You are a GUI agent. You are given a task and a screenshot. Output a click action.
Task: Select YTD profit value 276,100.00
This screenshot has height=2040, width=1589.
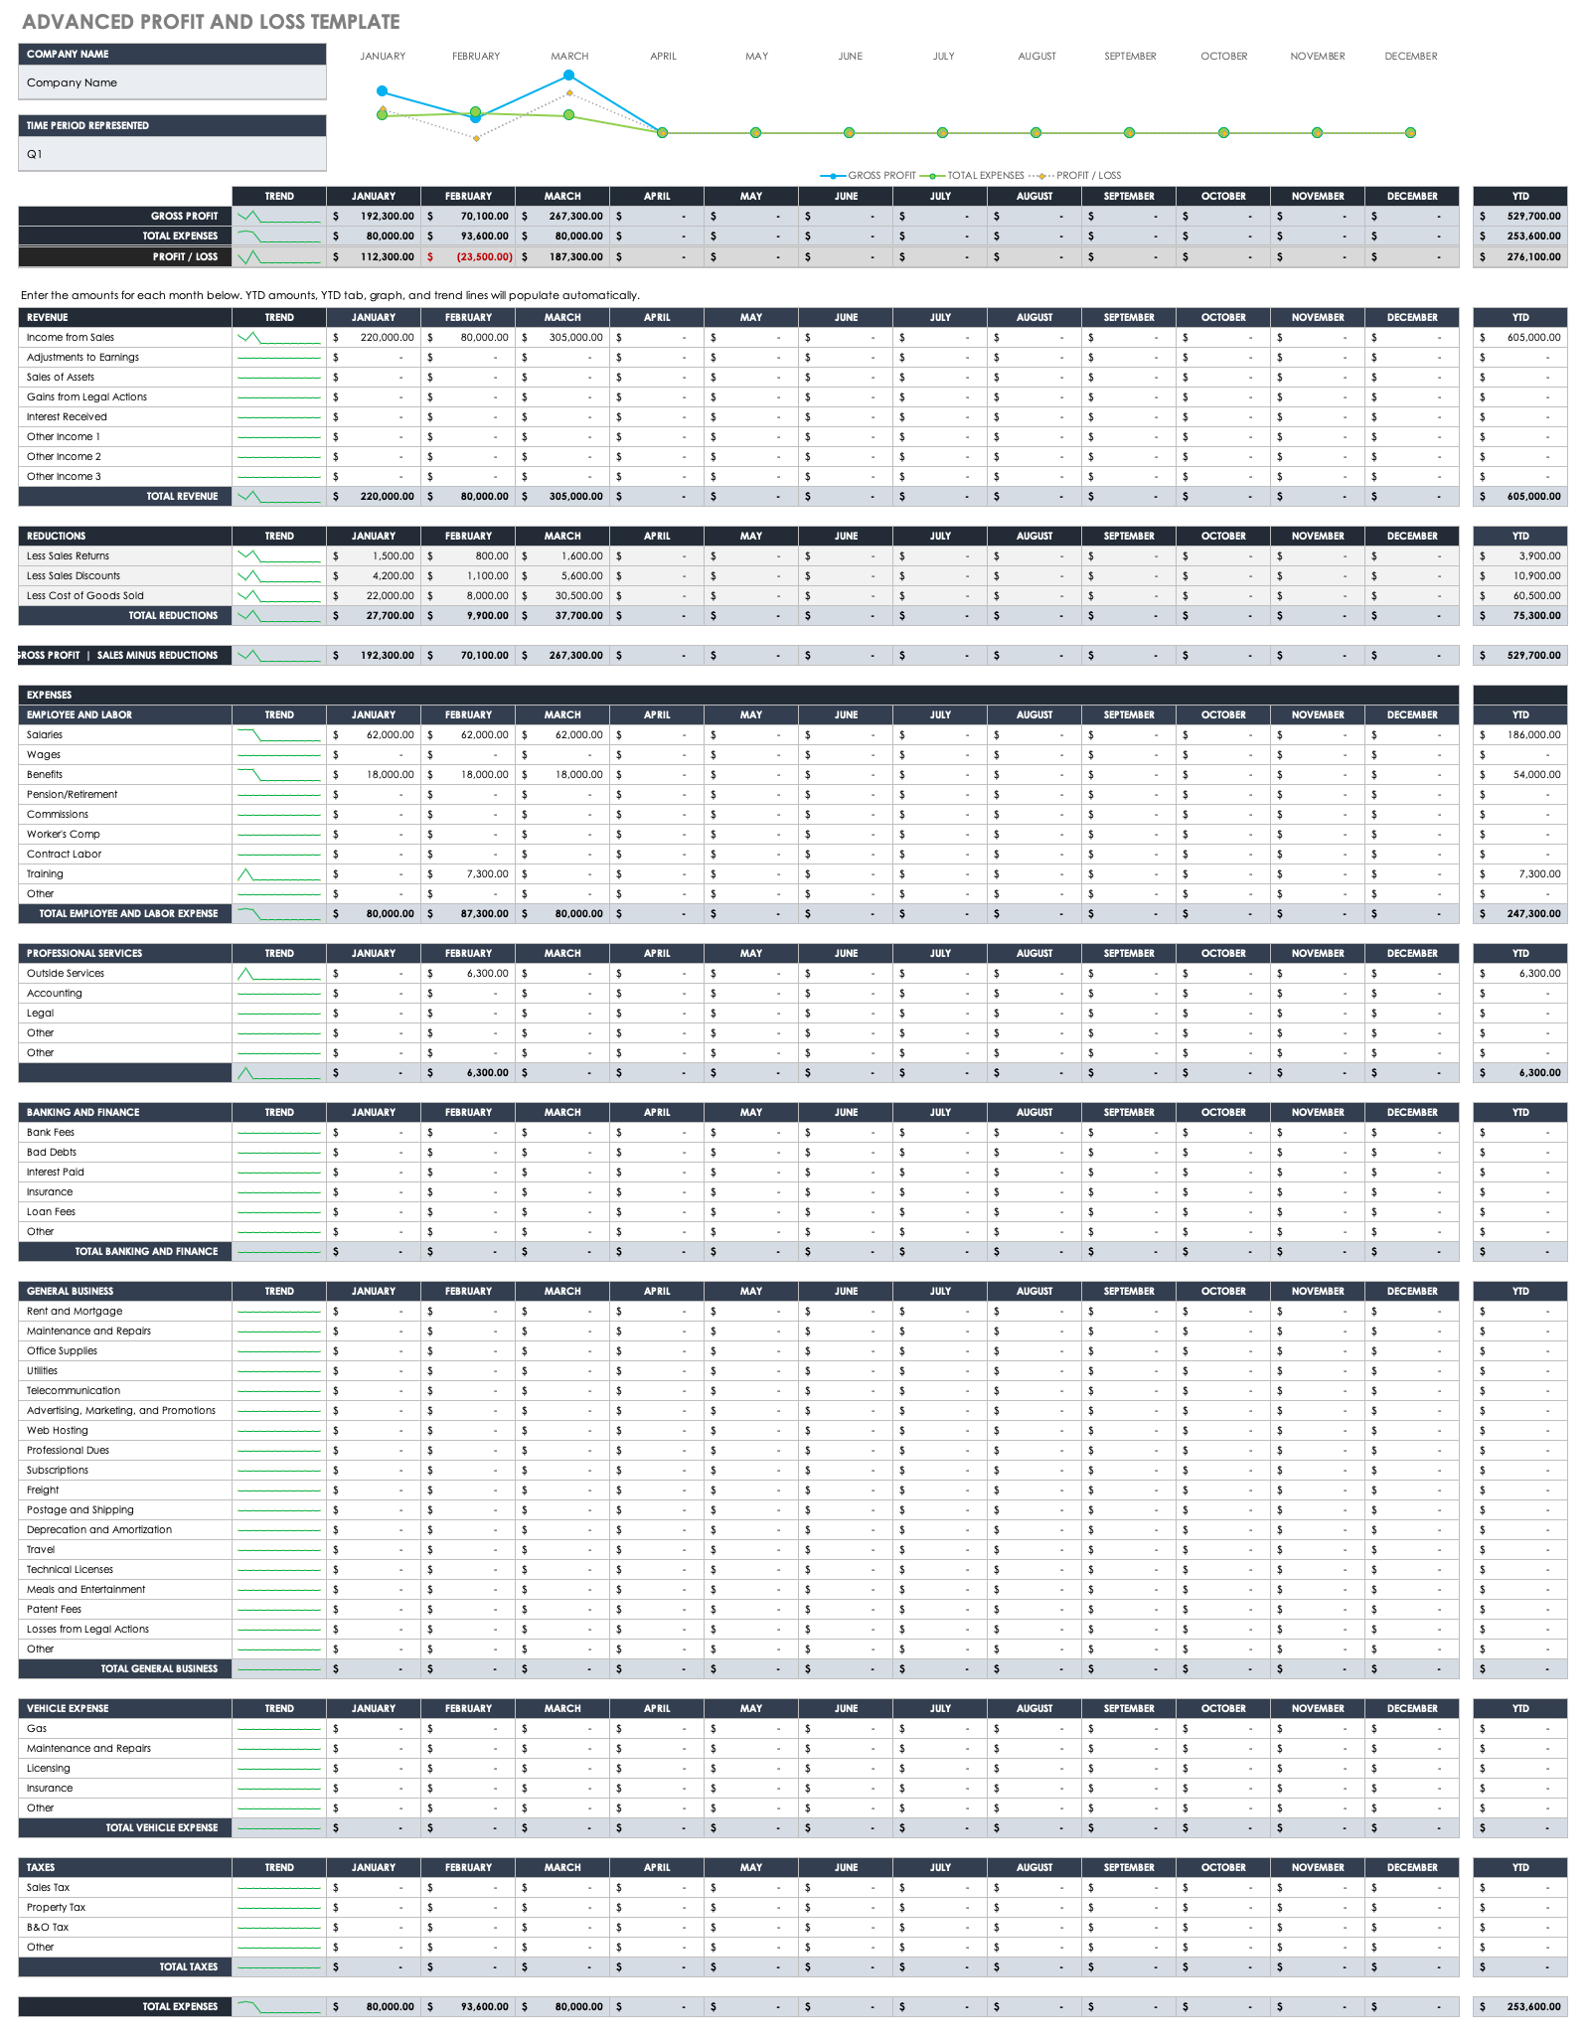[1520, 256]
